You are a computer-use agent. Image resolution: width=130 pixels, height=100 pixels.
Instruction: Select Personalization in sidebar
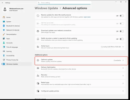click(x=16, y=34)
